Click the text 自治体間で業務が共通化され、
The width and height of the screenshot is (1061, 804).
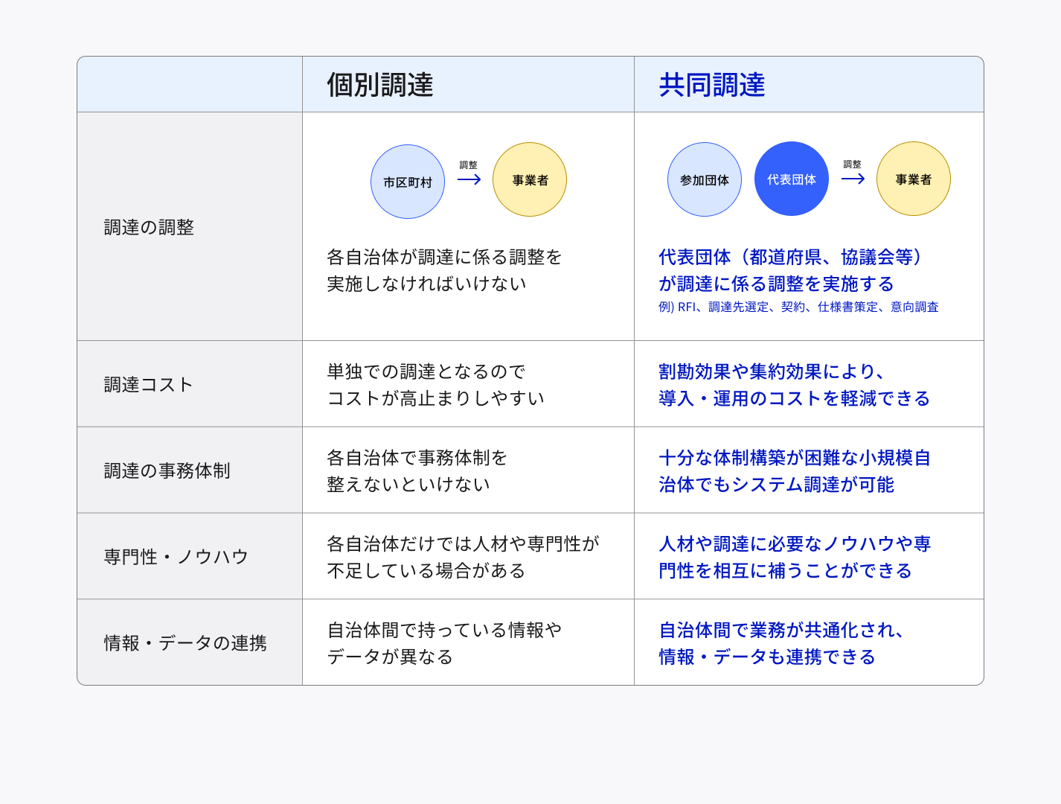781,630
